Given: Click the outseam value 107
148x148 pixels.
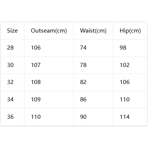Looking at the screenshot, I should (x=36, y=65).
